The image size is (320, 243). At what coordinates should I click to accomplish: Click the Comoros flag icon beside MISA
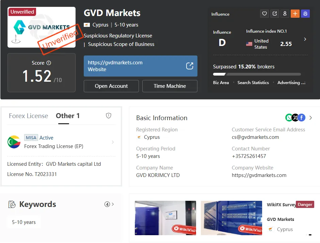pyautogui.click(x=14, y=142)
